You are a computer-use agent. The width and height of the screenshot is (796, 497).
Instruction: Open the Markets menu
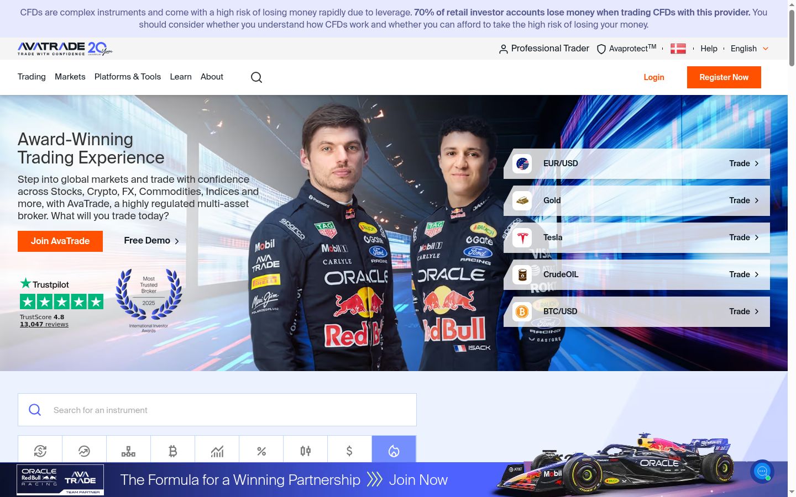click(70, 77)
